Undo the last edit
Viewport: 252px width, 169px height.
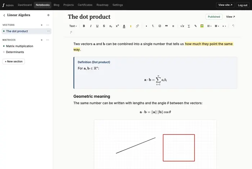[233, 26]
